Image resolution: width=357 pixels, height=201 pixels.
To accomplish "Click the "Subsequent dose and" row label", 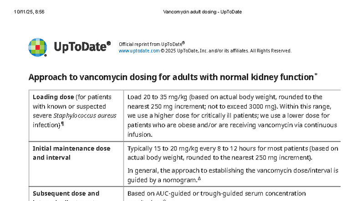I will click(66, 194).
